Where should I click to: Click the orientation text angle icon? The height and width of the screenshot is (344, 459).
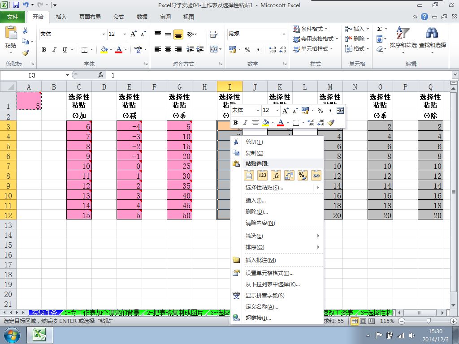click(x=190, y=34)
